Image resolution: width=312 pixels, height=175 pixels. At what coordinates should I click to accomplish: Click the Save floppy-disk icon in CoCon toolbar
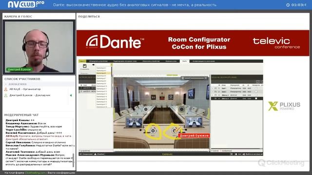84,66
